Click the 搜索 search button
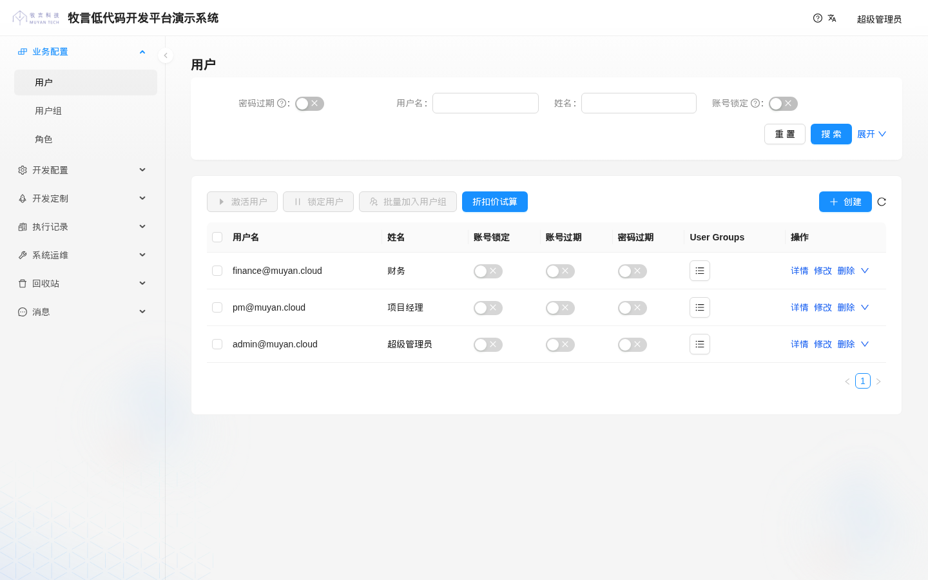Screen dimensions: 928x580 (x=831, y=134)
